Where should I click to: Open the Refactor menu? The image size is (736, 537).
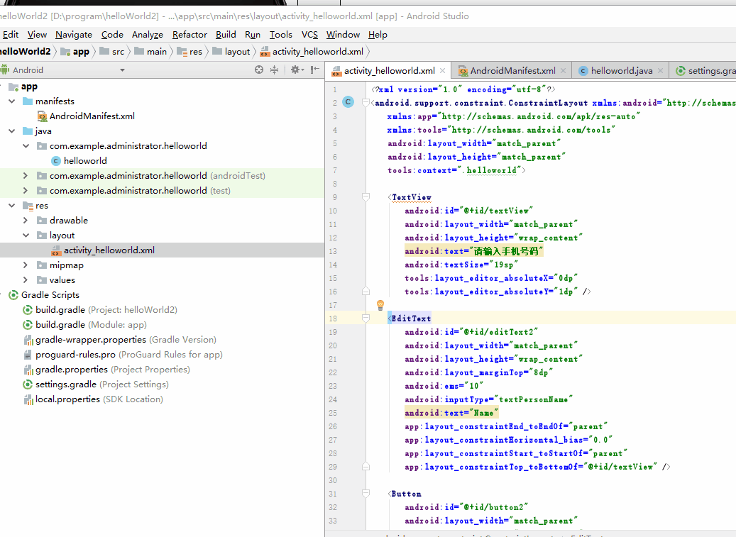[190, 35]
